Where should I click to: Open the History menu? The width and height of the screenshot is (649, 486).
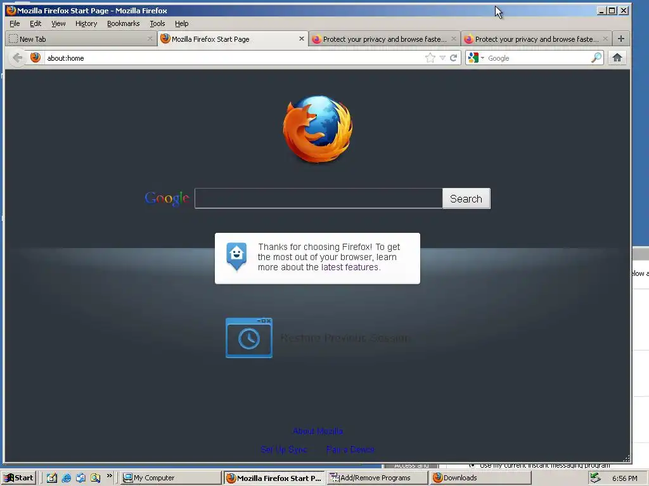pos(86,23)
